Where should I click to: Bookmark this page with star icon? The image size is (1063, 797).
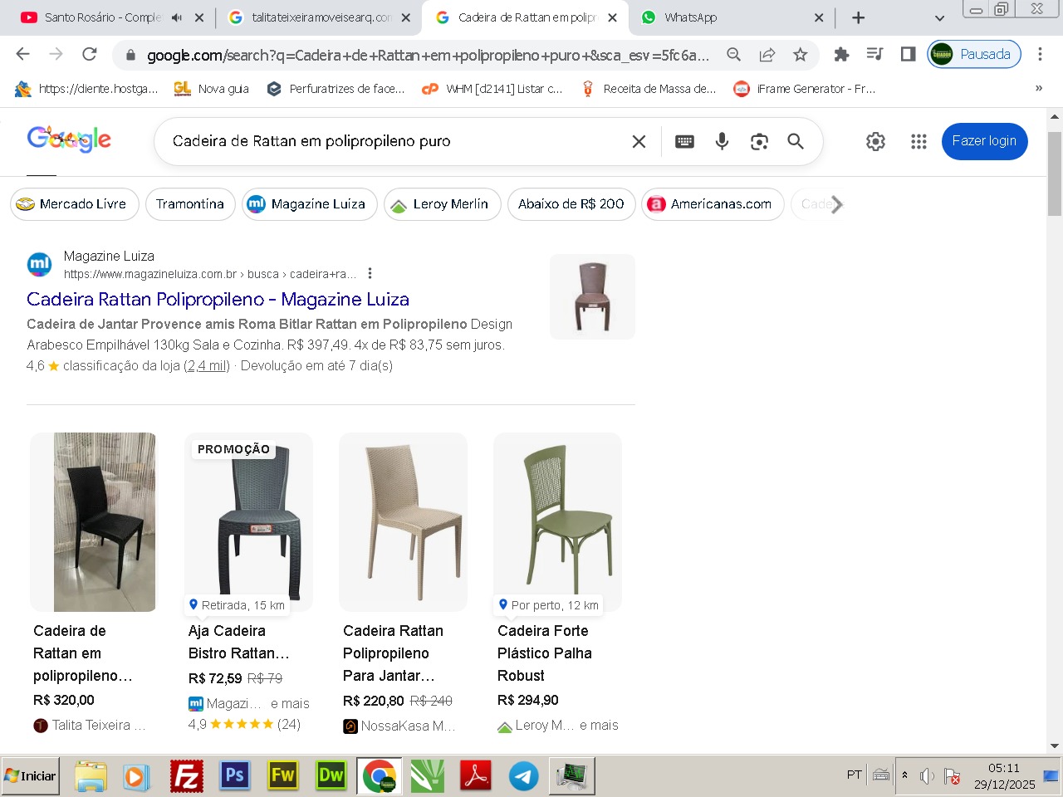[x=800, y=55]
